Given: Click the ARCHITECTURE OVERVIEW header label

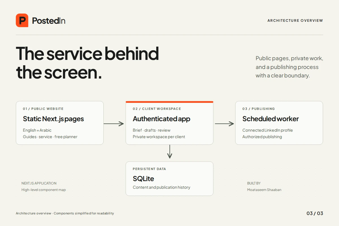Looking at the screenshot, I should pyautogui.click(x=295, y=21).
